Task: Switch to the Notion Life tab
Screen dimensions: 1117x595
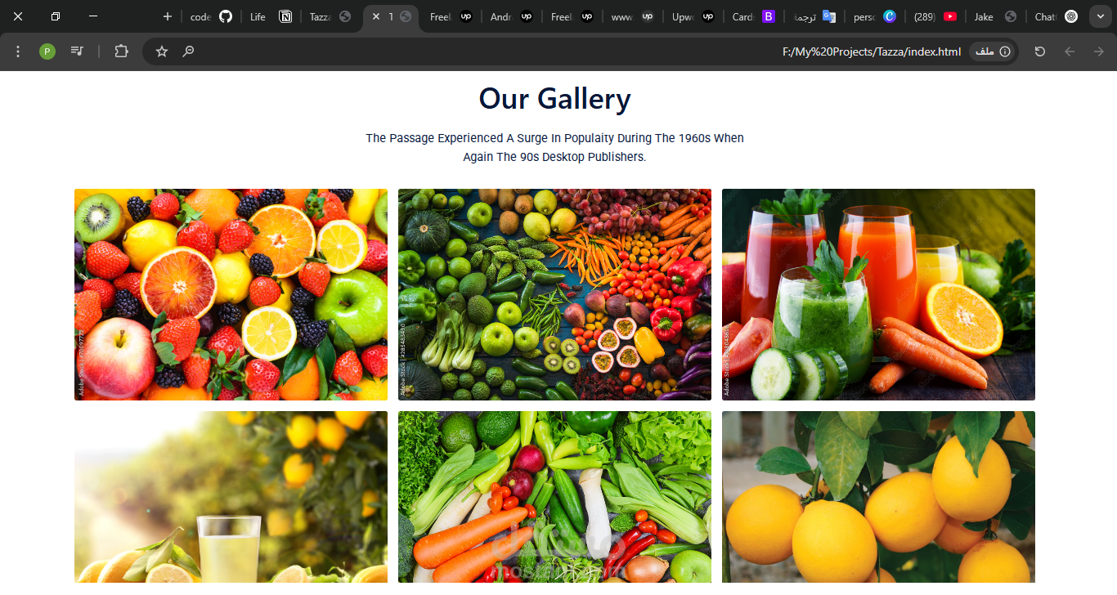Action: coord(271,16)
